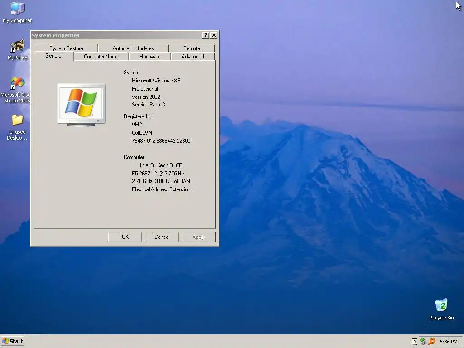Click the 'Service Pack 3' line
464x348 pixels.
tap(149, 105)
